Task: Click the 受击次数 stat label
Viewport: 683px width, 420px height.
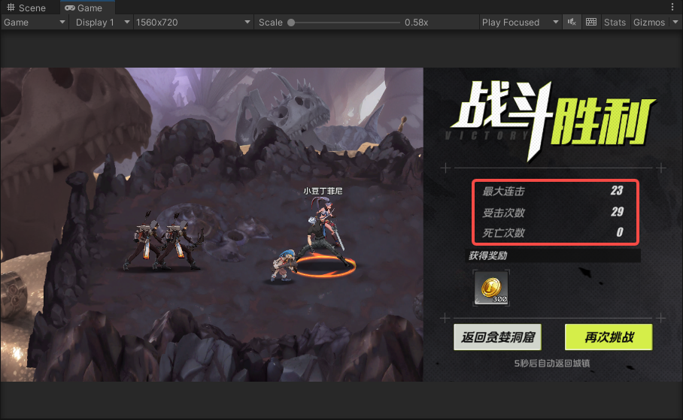Action: [503, 213]
